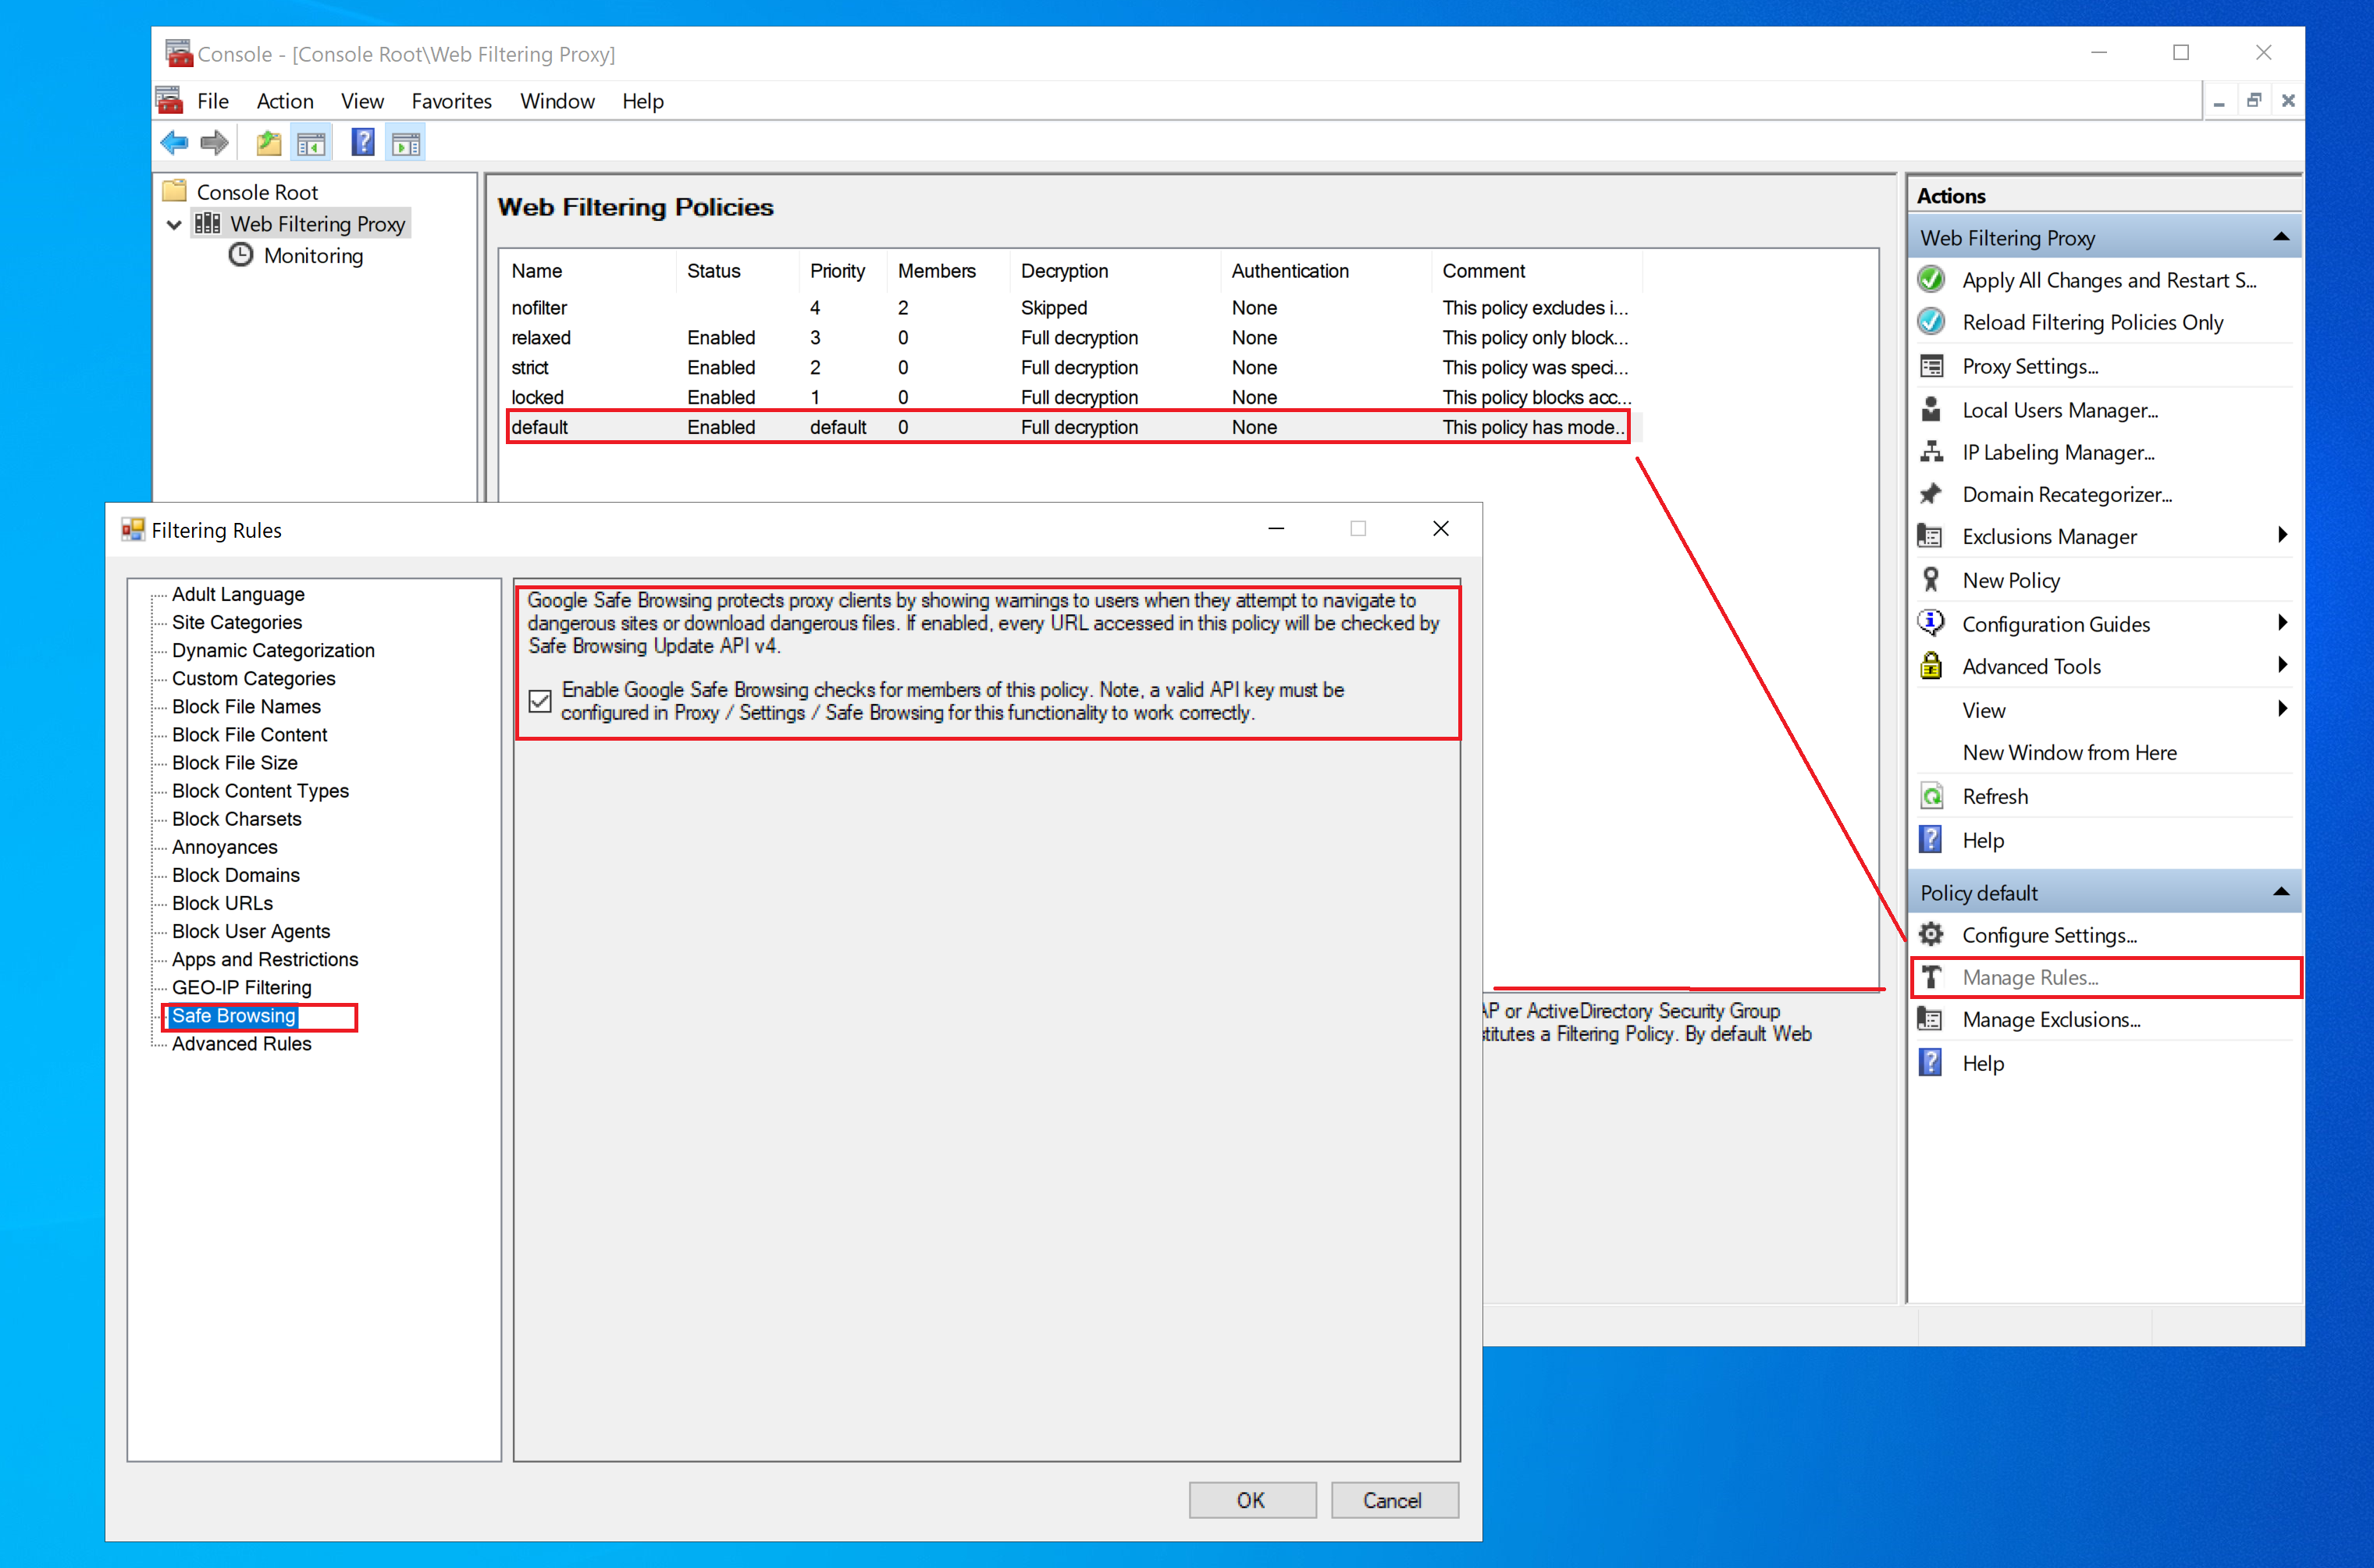Open the Window menu
Viewport: 2374px width, 1568px height.
coord(557,101)
